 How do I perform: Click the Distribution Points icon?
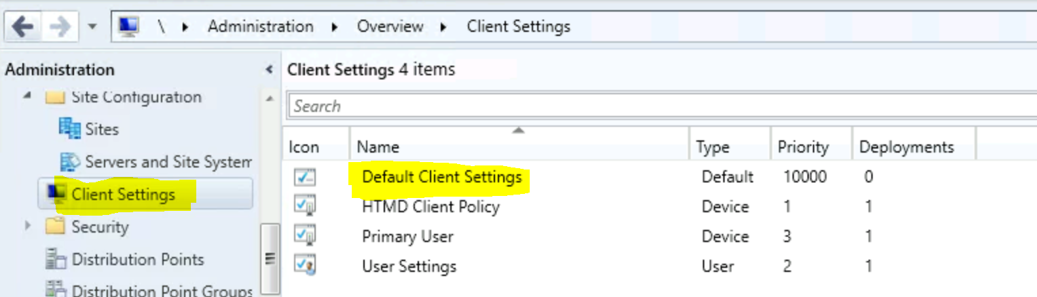point(55,259)
